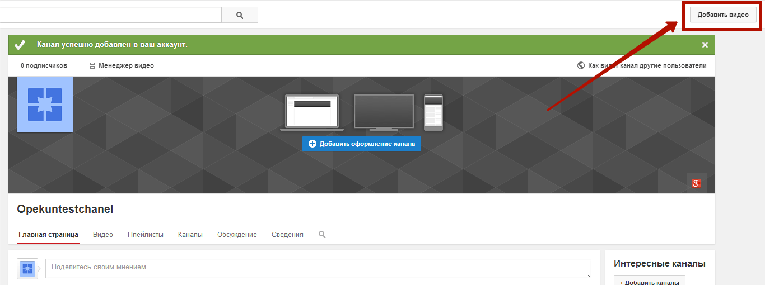
Task: Open search within channel tabs magnifier
Action: pos(322,235)
